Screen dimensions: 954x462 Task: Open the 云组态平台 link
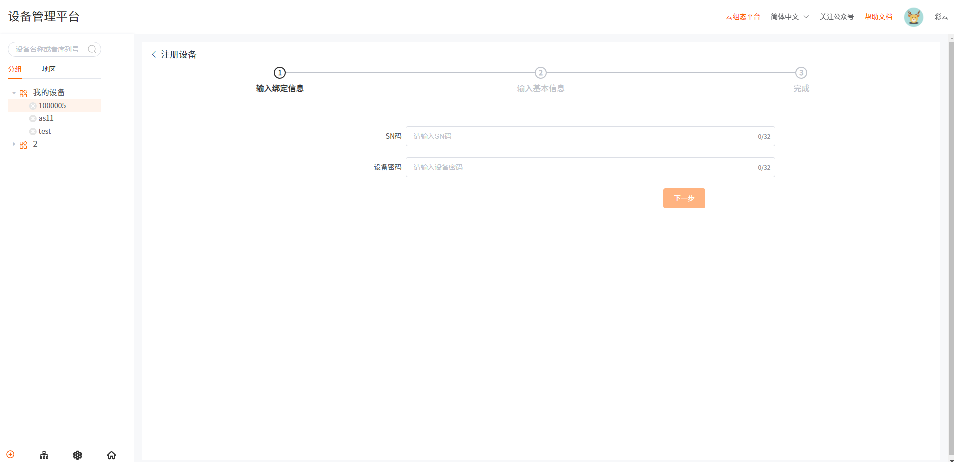click(743, 17)
